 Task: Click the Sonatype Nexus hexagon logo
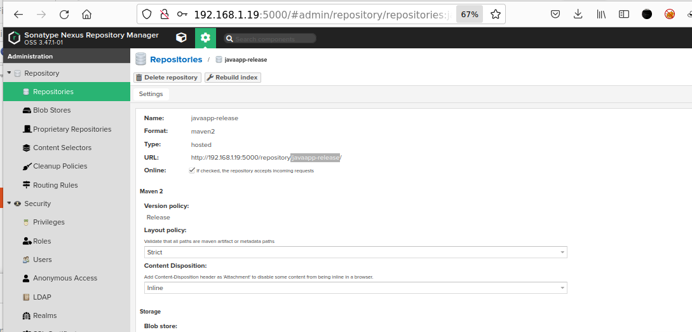(15, 38)
